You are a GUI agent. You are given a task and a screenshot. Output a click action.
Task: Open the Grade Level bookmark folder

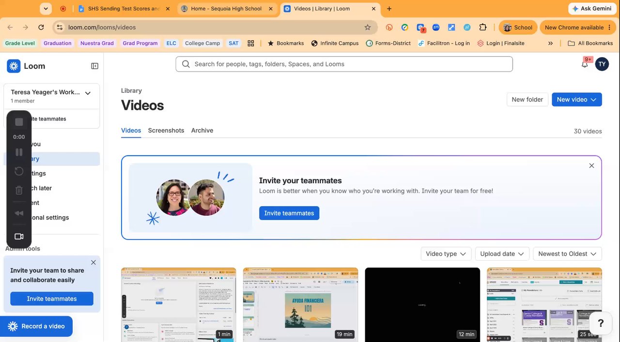[x=20, y=43]
